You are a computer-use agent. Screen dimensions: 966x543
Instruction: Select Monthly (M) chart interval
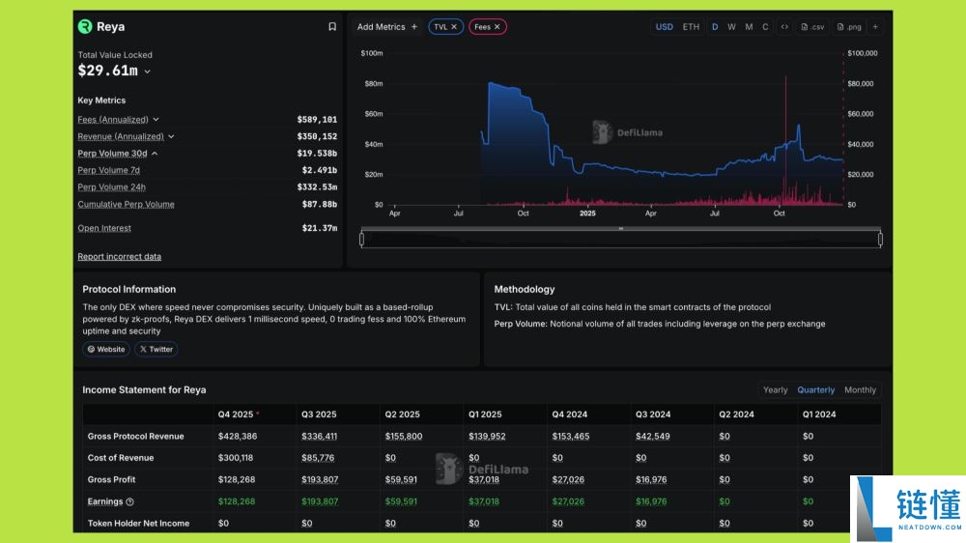[x=749, y=26]
